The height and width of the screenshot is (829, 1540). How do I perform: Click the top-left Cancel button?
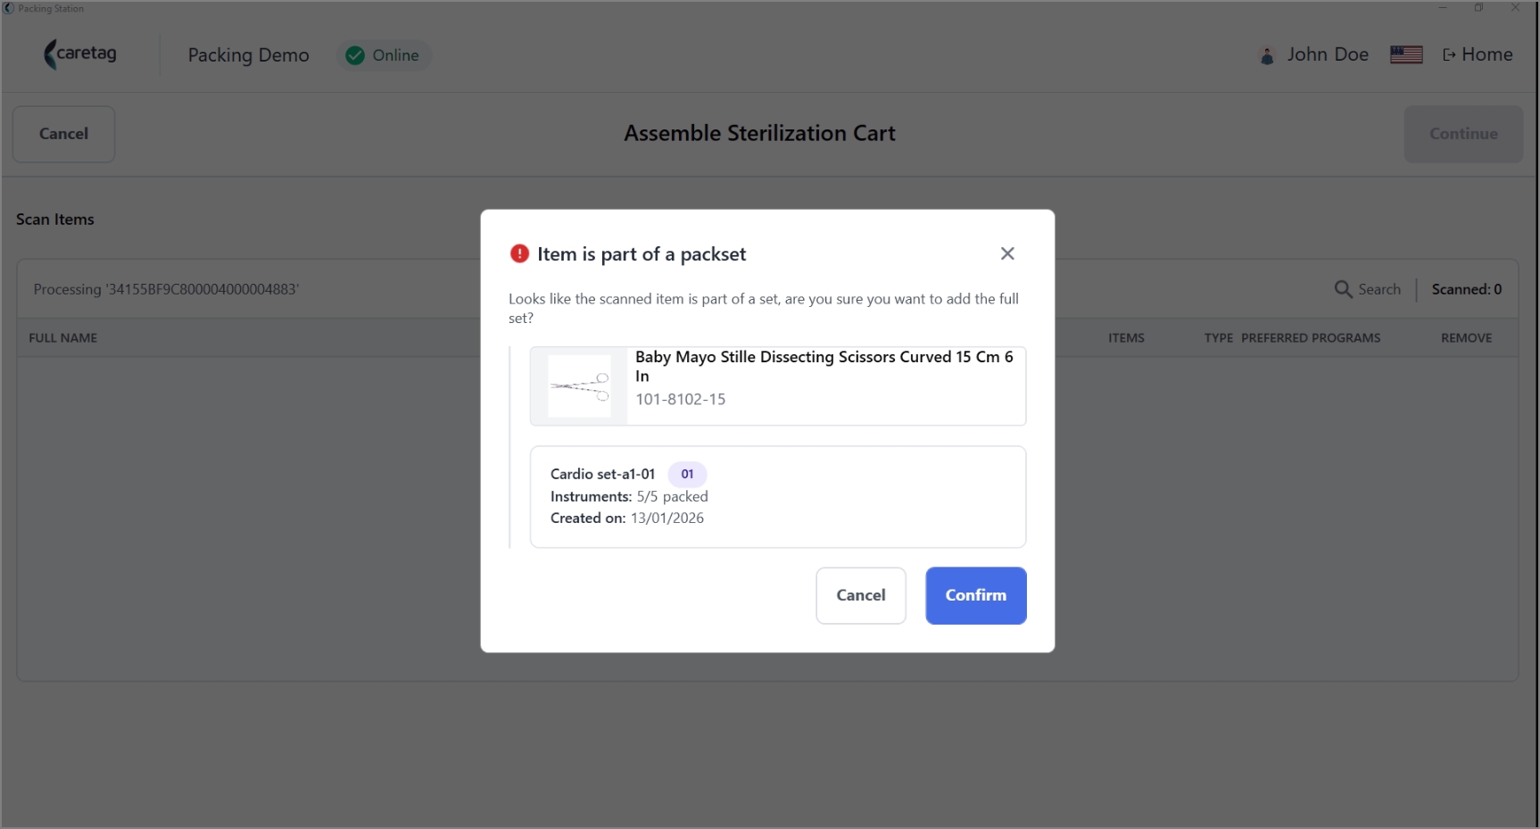(x=63, y=134)
